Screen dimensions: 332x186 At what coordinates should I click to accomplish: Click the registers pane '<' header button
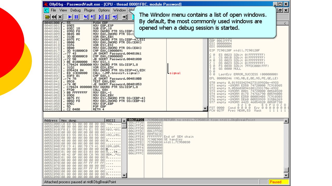click(x=285, y=23)
